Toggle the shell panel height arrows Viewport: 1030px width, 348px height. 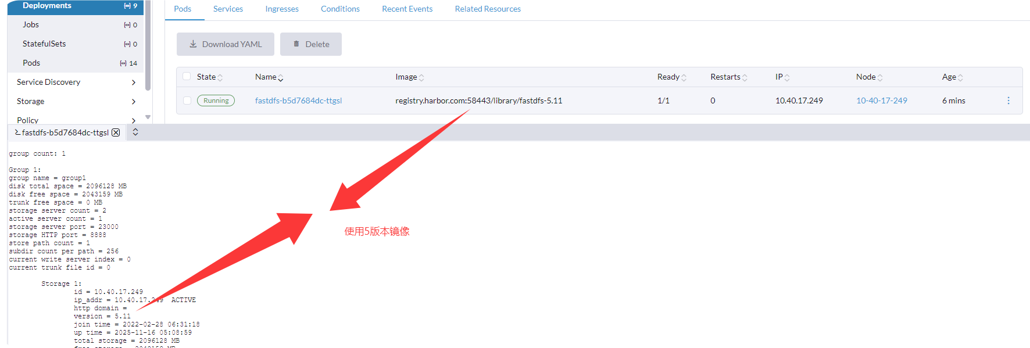click(x=135, y=132)
